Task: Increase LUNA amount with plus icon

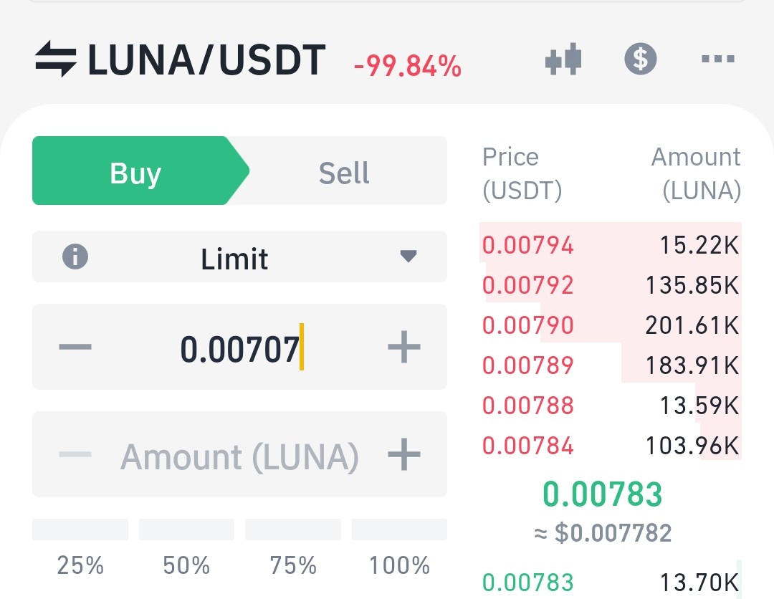Action: pyautogui.click(x=403, y=454)
